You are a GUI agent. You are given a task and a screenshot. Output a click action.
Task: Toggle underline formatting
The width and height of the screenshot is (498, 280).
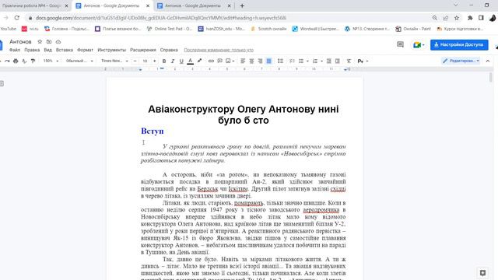181,61
